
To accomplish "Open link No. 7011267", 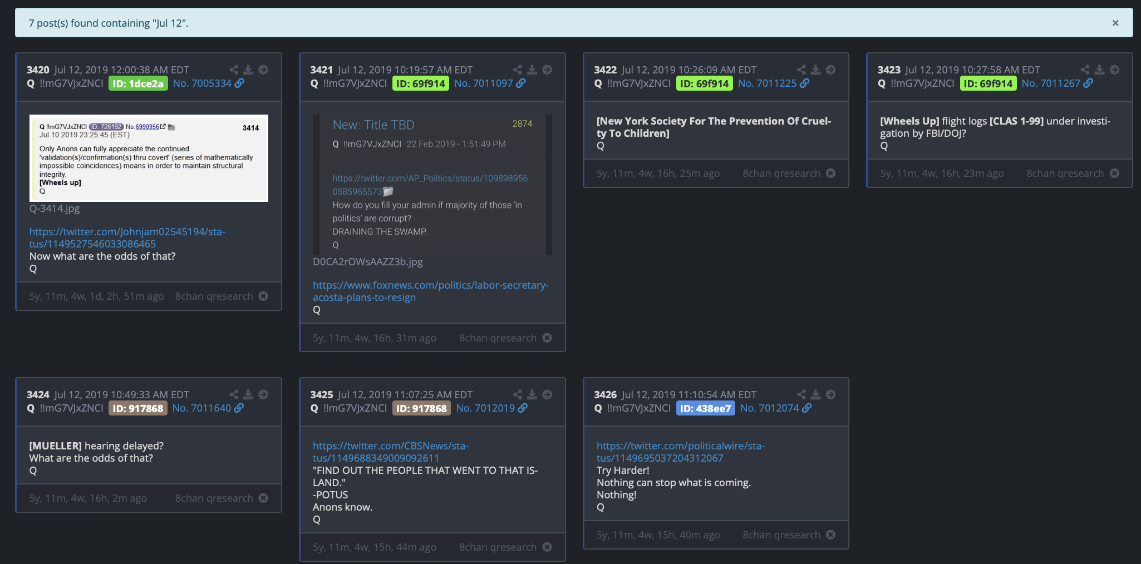I will (x=1057, y=83).
